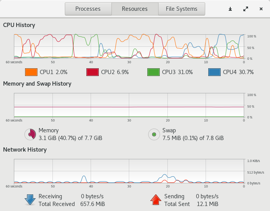Viewport: 270px width, 211px height.
Task: Click the Total Received 657.6 MiB value
Action: pyautogui.click(x=93, y=204)
